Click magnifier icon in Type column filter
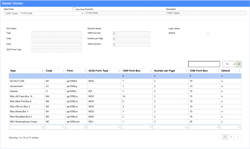The image size is (250, 149). [x=42, y=127]
